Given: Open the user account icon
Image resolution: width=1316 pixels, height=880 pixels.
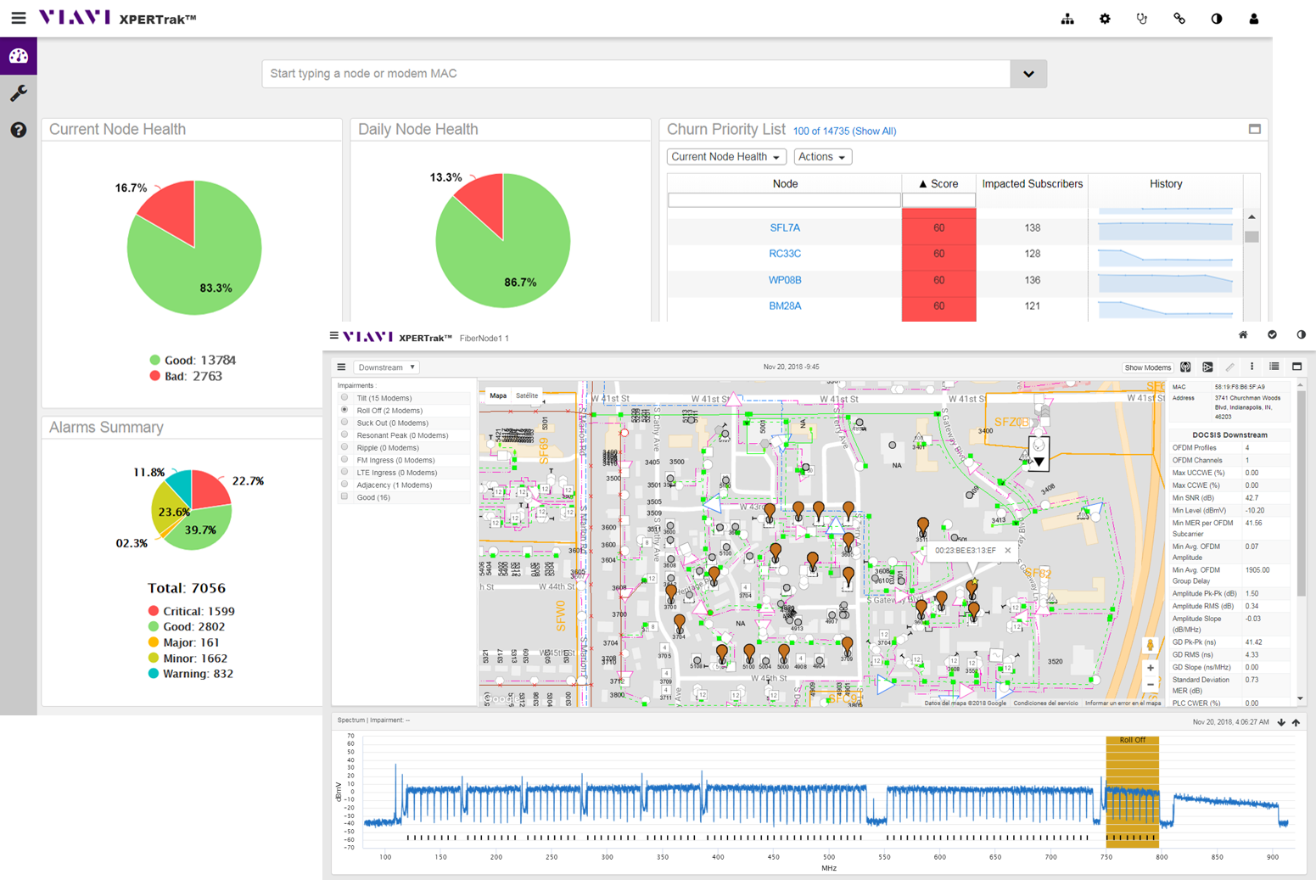Looking at the screenshot, I should click(1254, 19).
